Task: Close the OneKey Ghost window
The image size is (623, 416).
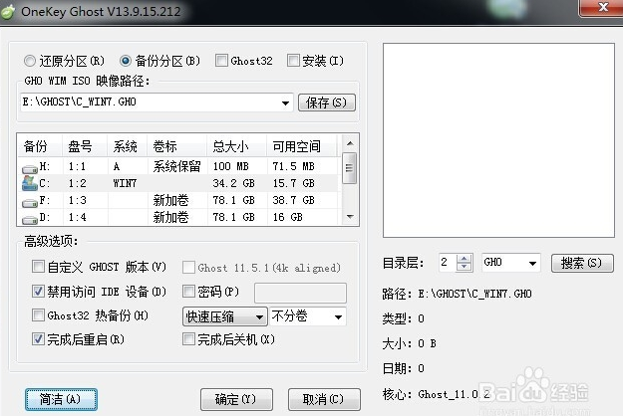Action: click(602, 7)
